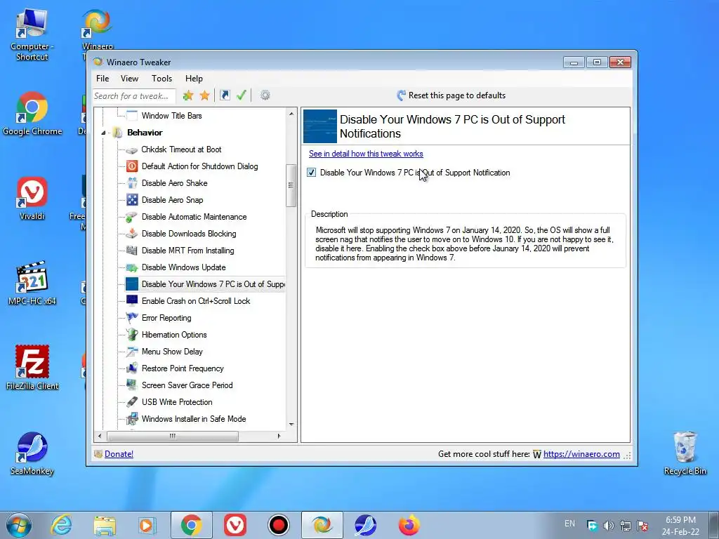This screenshot has width=719, height=539.
Task: Click the Hibernation Options icon
Action: point(132,335)
